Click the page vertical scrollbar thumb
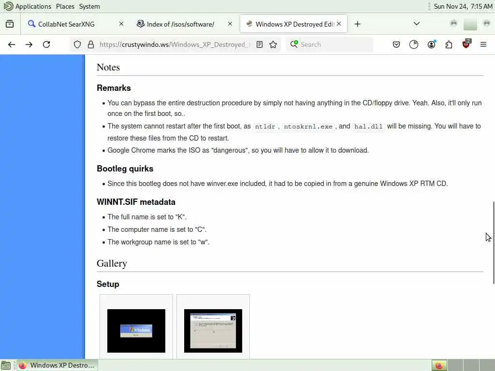The height and width of the screenshot is (371, 495). coord(493,243)
